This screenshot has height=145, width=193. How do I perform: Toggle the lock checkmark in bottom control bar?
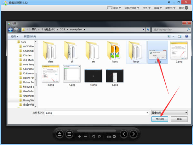pyautogui.click(x=114, y=137)
